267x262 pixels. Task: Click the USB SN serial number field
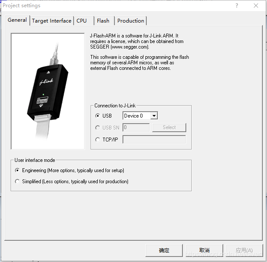coord(136,127)
